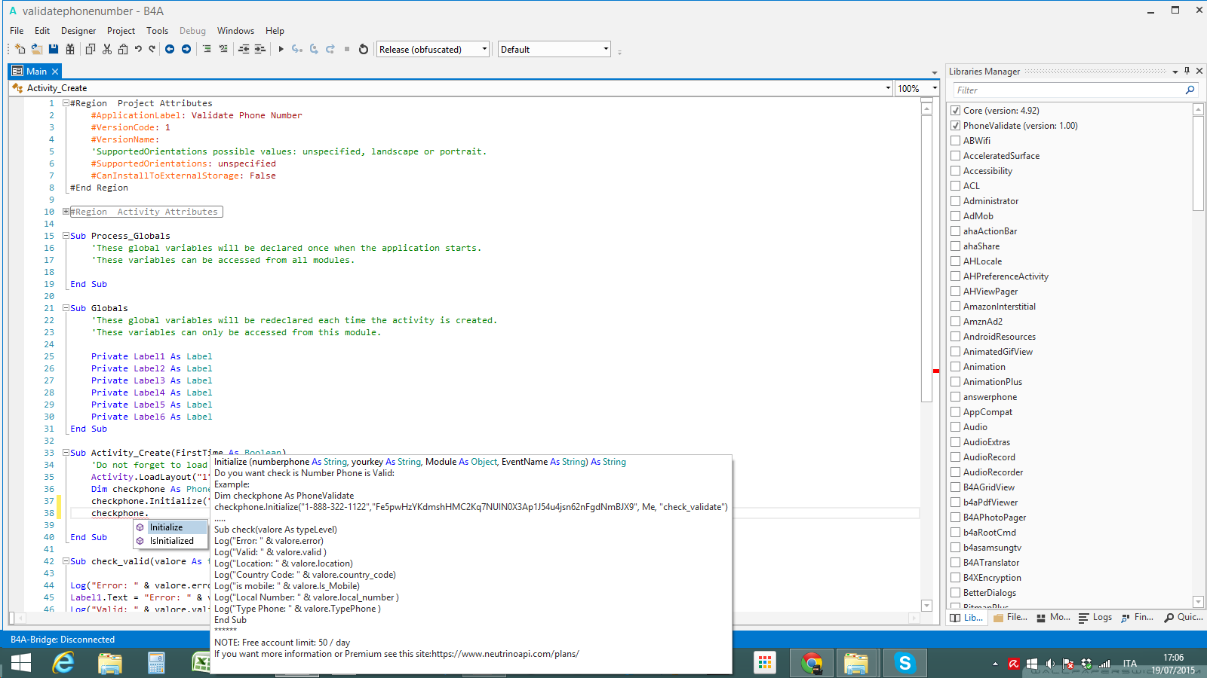Open the Project menu
1207x678 pixels.
(121, 31)
